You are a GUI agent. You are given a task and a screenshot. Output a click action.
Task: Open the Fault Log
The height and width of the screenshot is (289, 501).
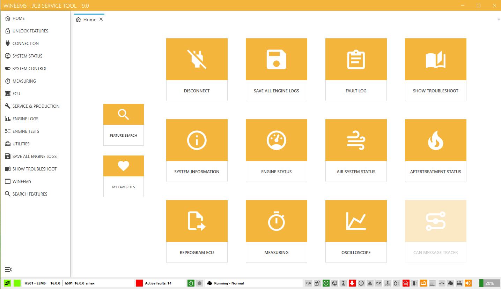coord(356,69)
